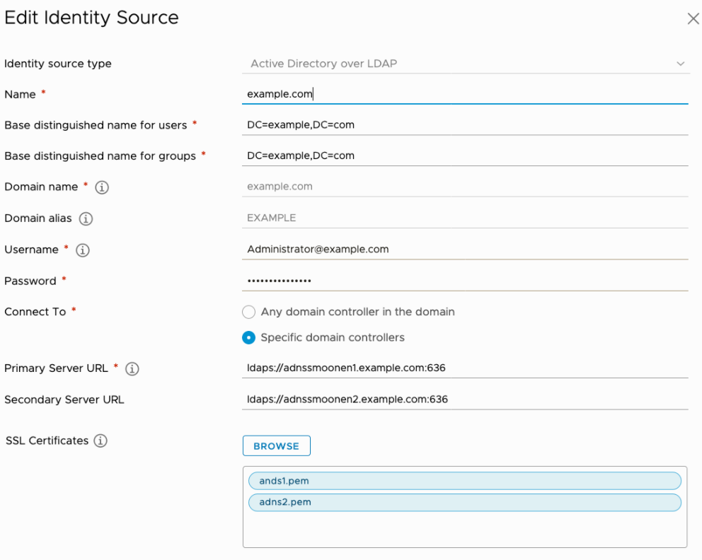Click the info icon beside Domain alias

pyautogui.click(x=86, y=218)
